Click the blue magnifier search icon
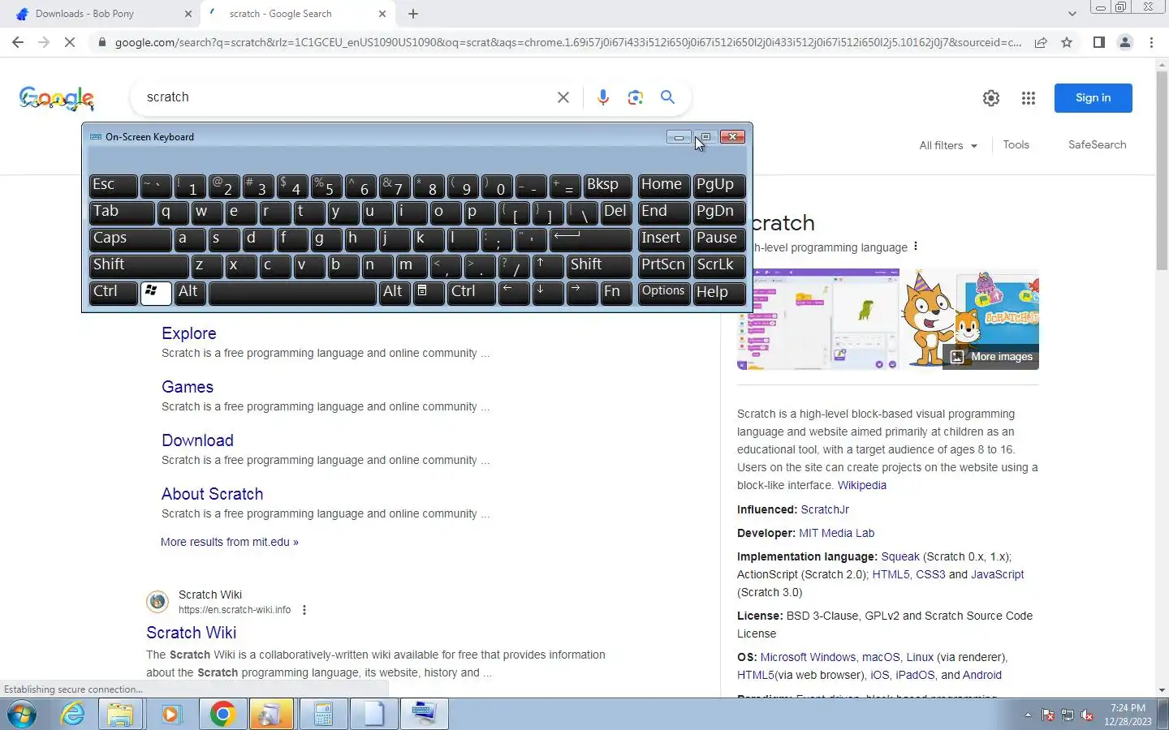 [667, 97]
